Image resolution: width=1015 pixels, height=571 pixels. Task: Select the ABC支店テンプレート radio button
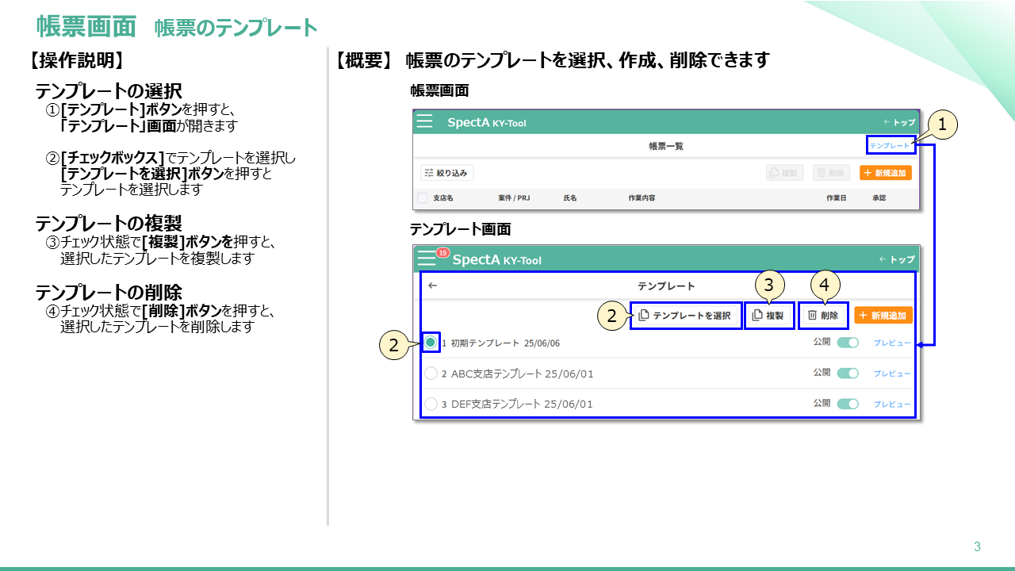tap(431, 374)
